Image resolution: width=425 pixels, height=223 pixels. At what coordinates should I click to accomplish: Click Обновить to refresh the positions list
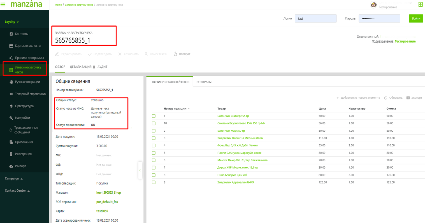click(393, 98)
